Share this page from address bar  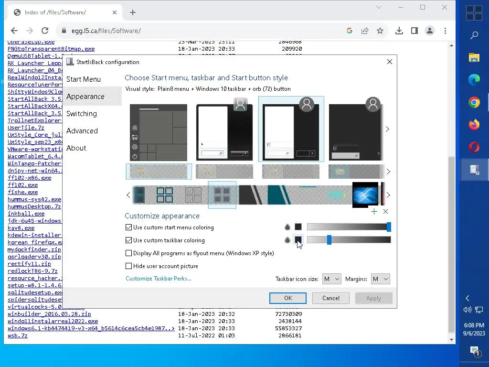tap(365, 31)
